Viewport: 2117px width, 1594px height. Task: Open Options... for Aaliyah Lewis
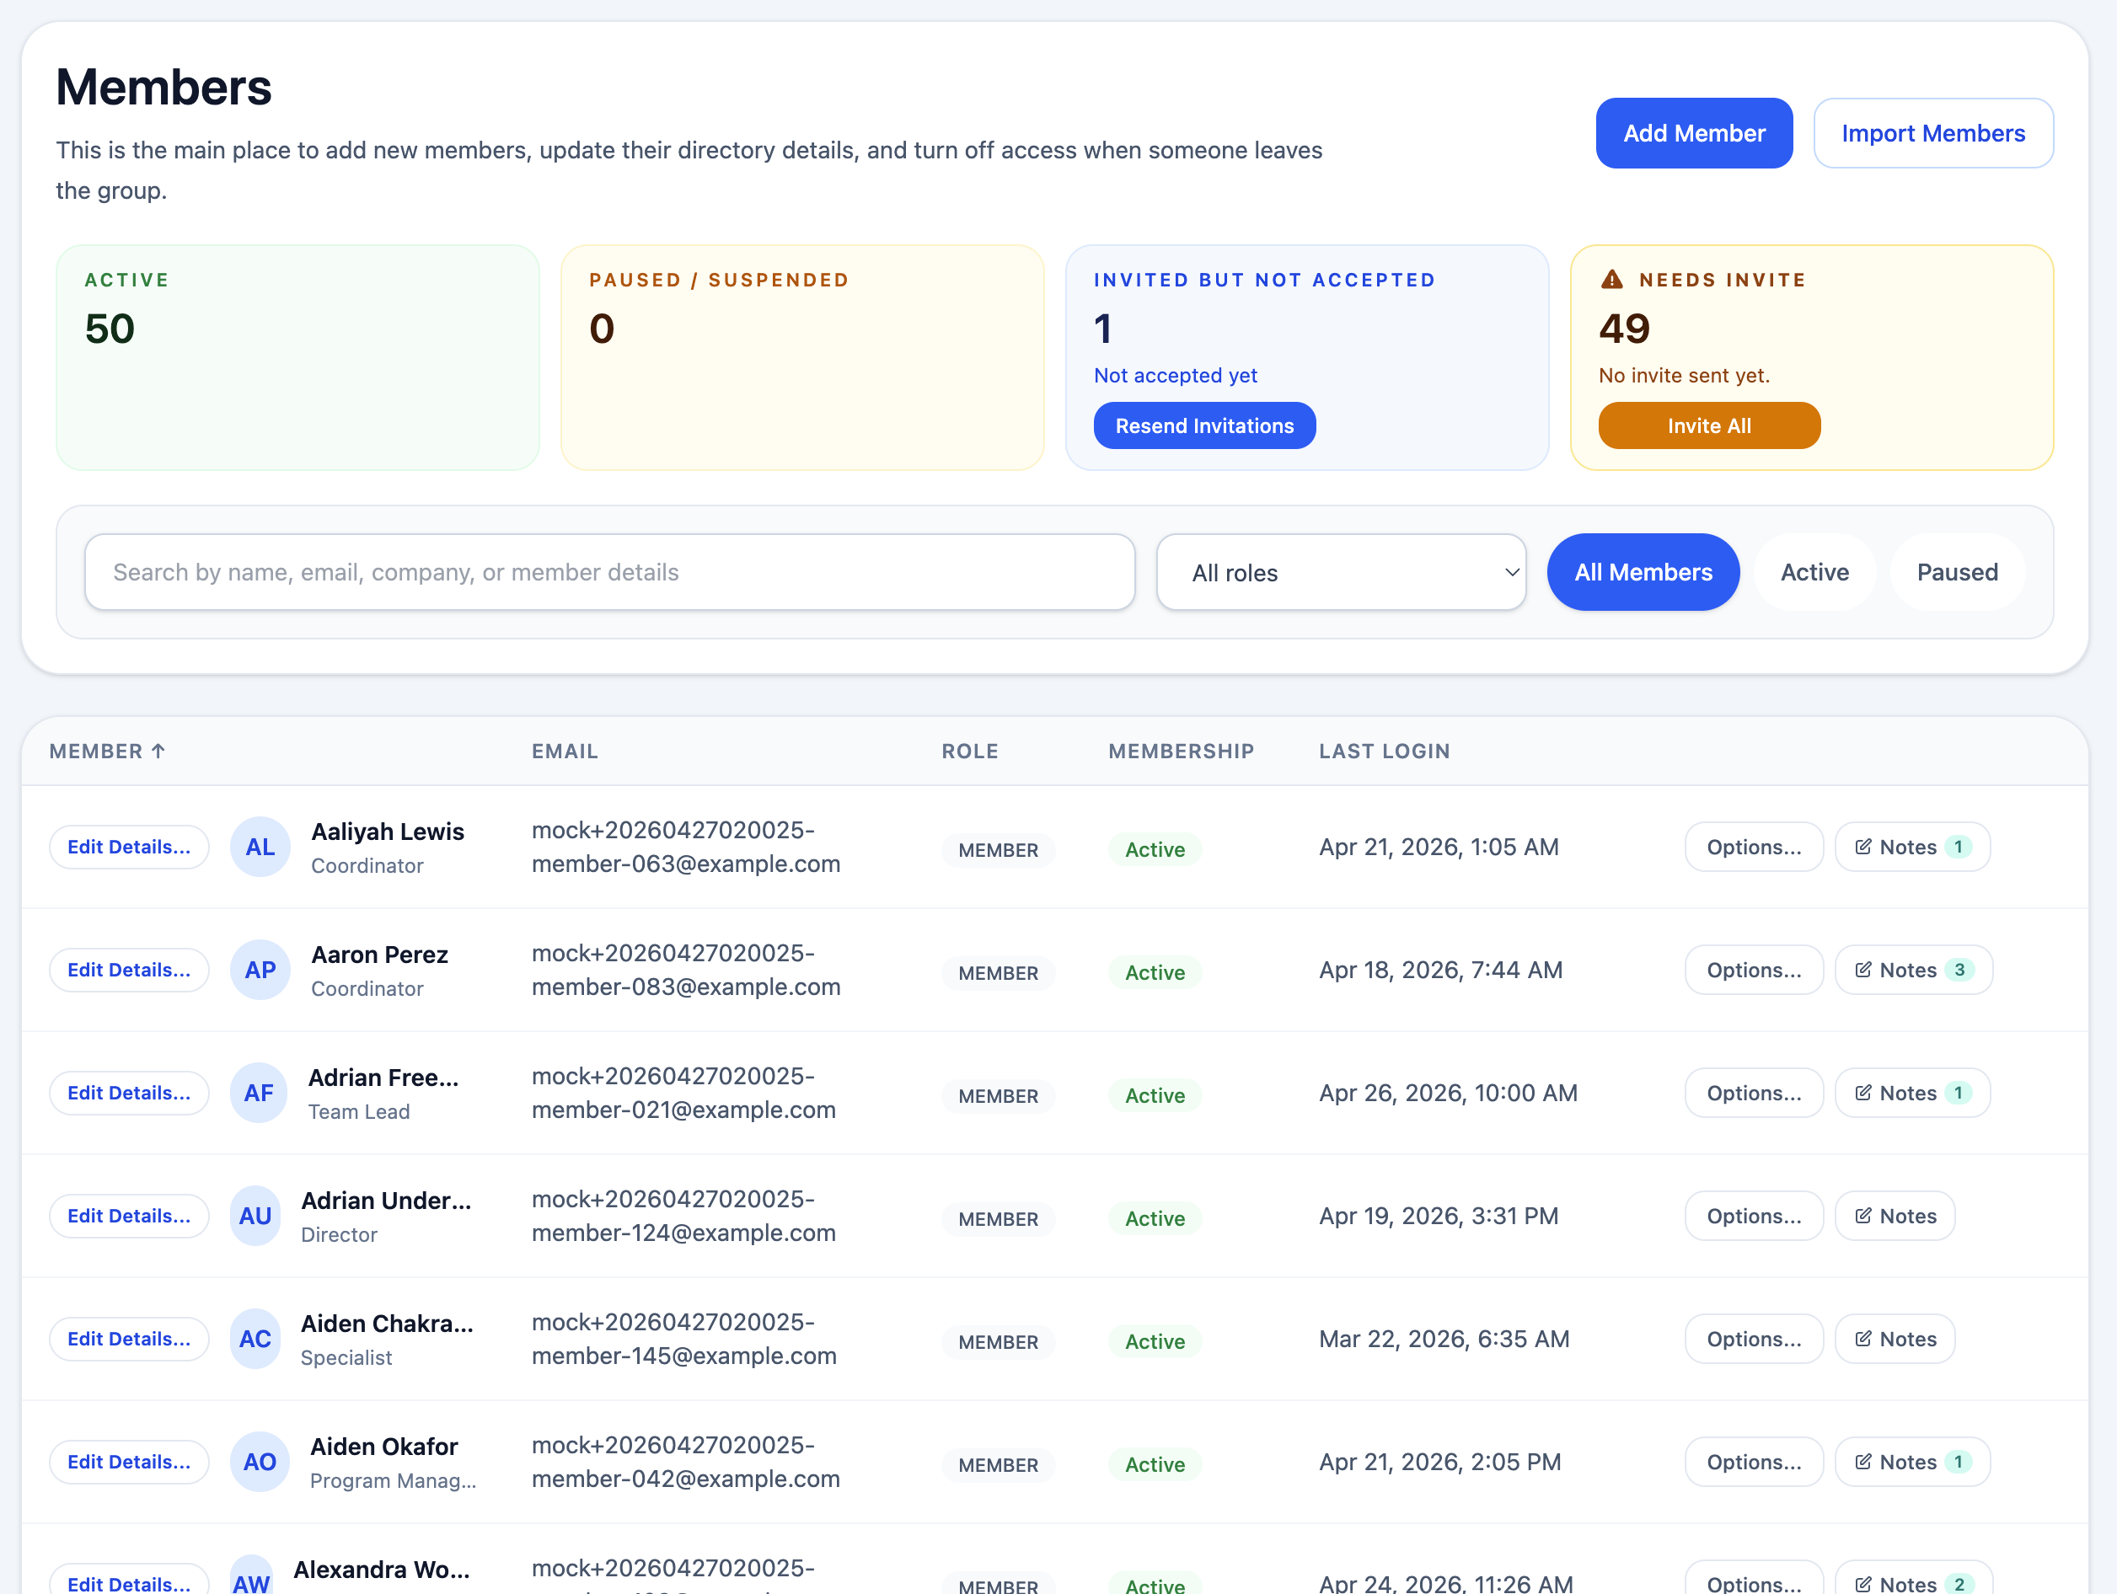pos(1753,847)
